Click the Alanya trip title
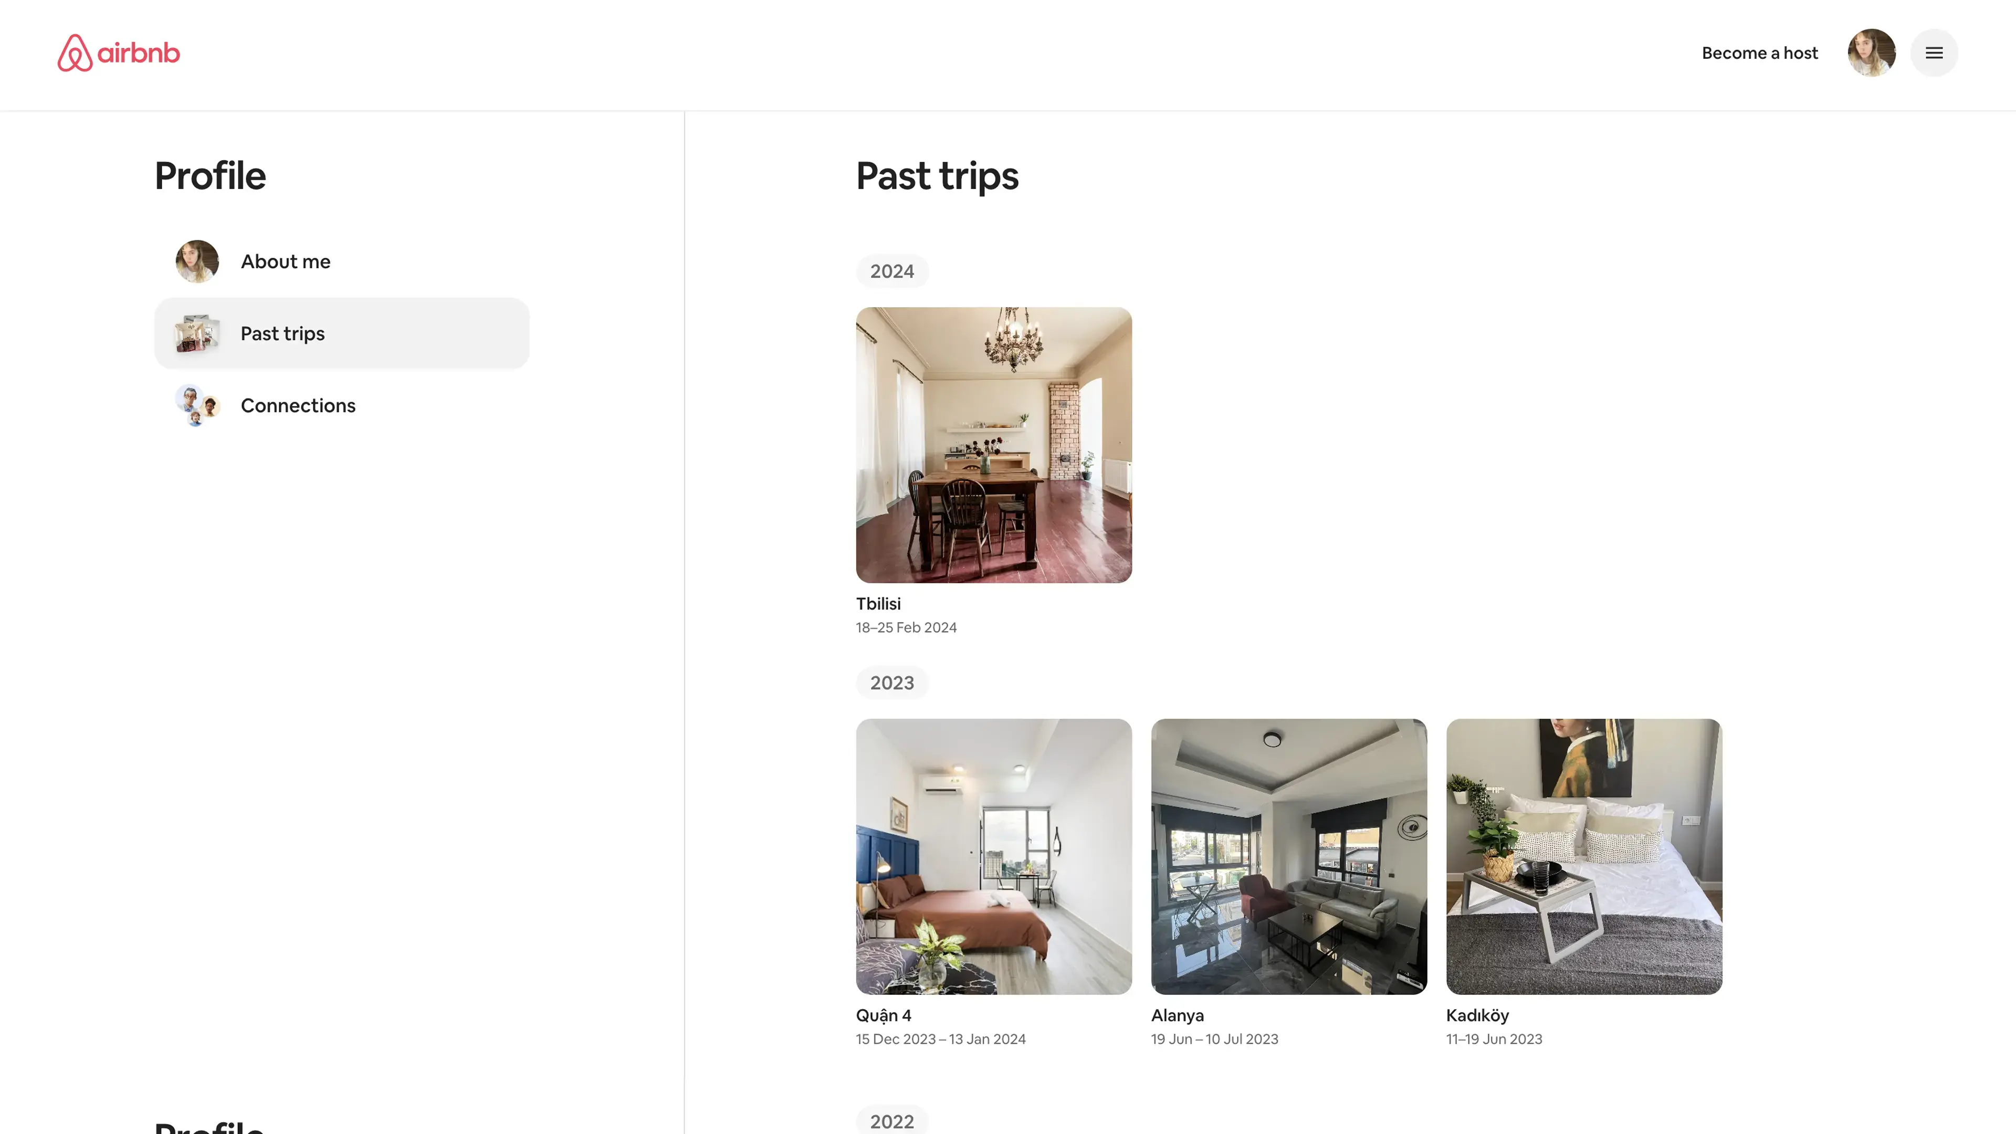Viewport: 2016px width, 1134px height. pos(1177,1015)
